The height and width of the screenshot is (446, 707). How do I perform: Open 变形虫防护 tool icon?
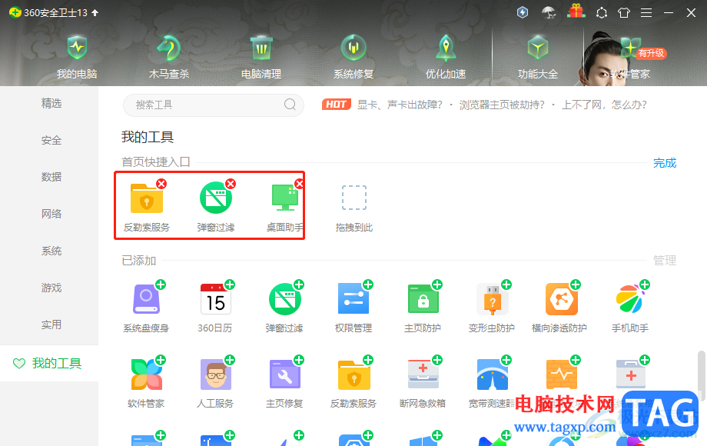click(492, 299)
